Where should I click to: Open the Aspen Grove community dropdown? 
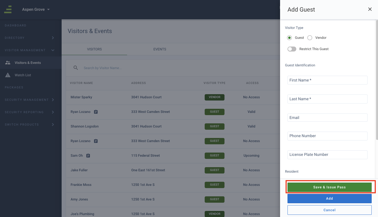tap(36, 9)
